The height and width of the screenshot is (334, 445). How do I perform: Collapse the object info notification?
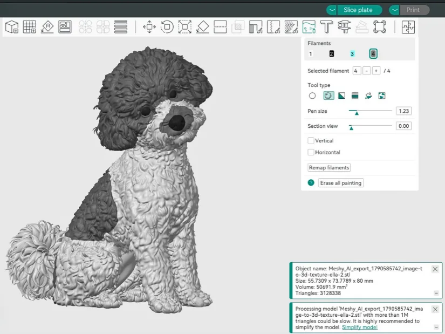(436, 293)
